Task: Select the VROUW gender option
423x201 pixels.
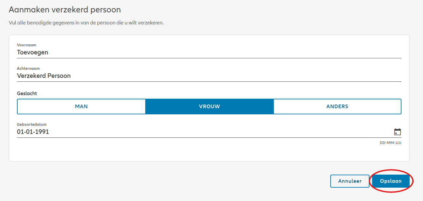Action: pyautogui.click(x=209, y=107)
